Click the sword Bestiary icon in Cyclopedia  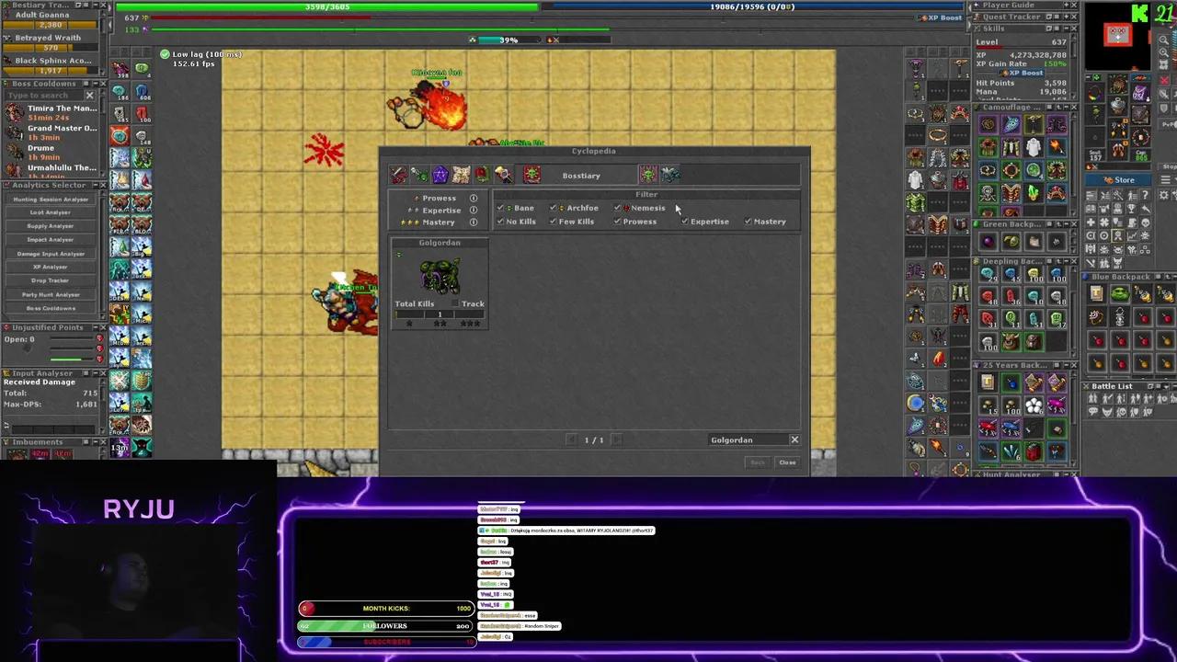[397, 175]
